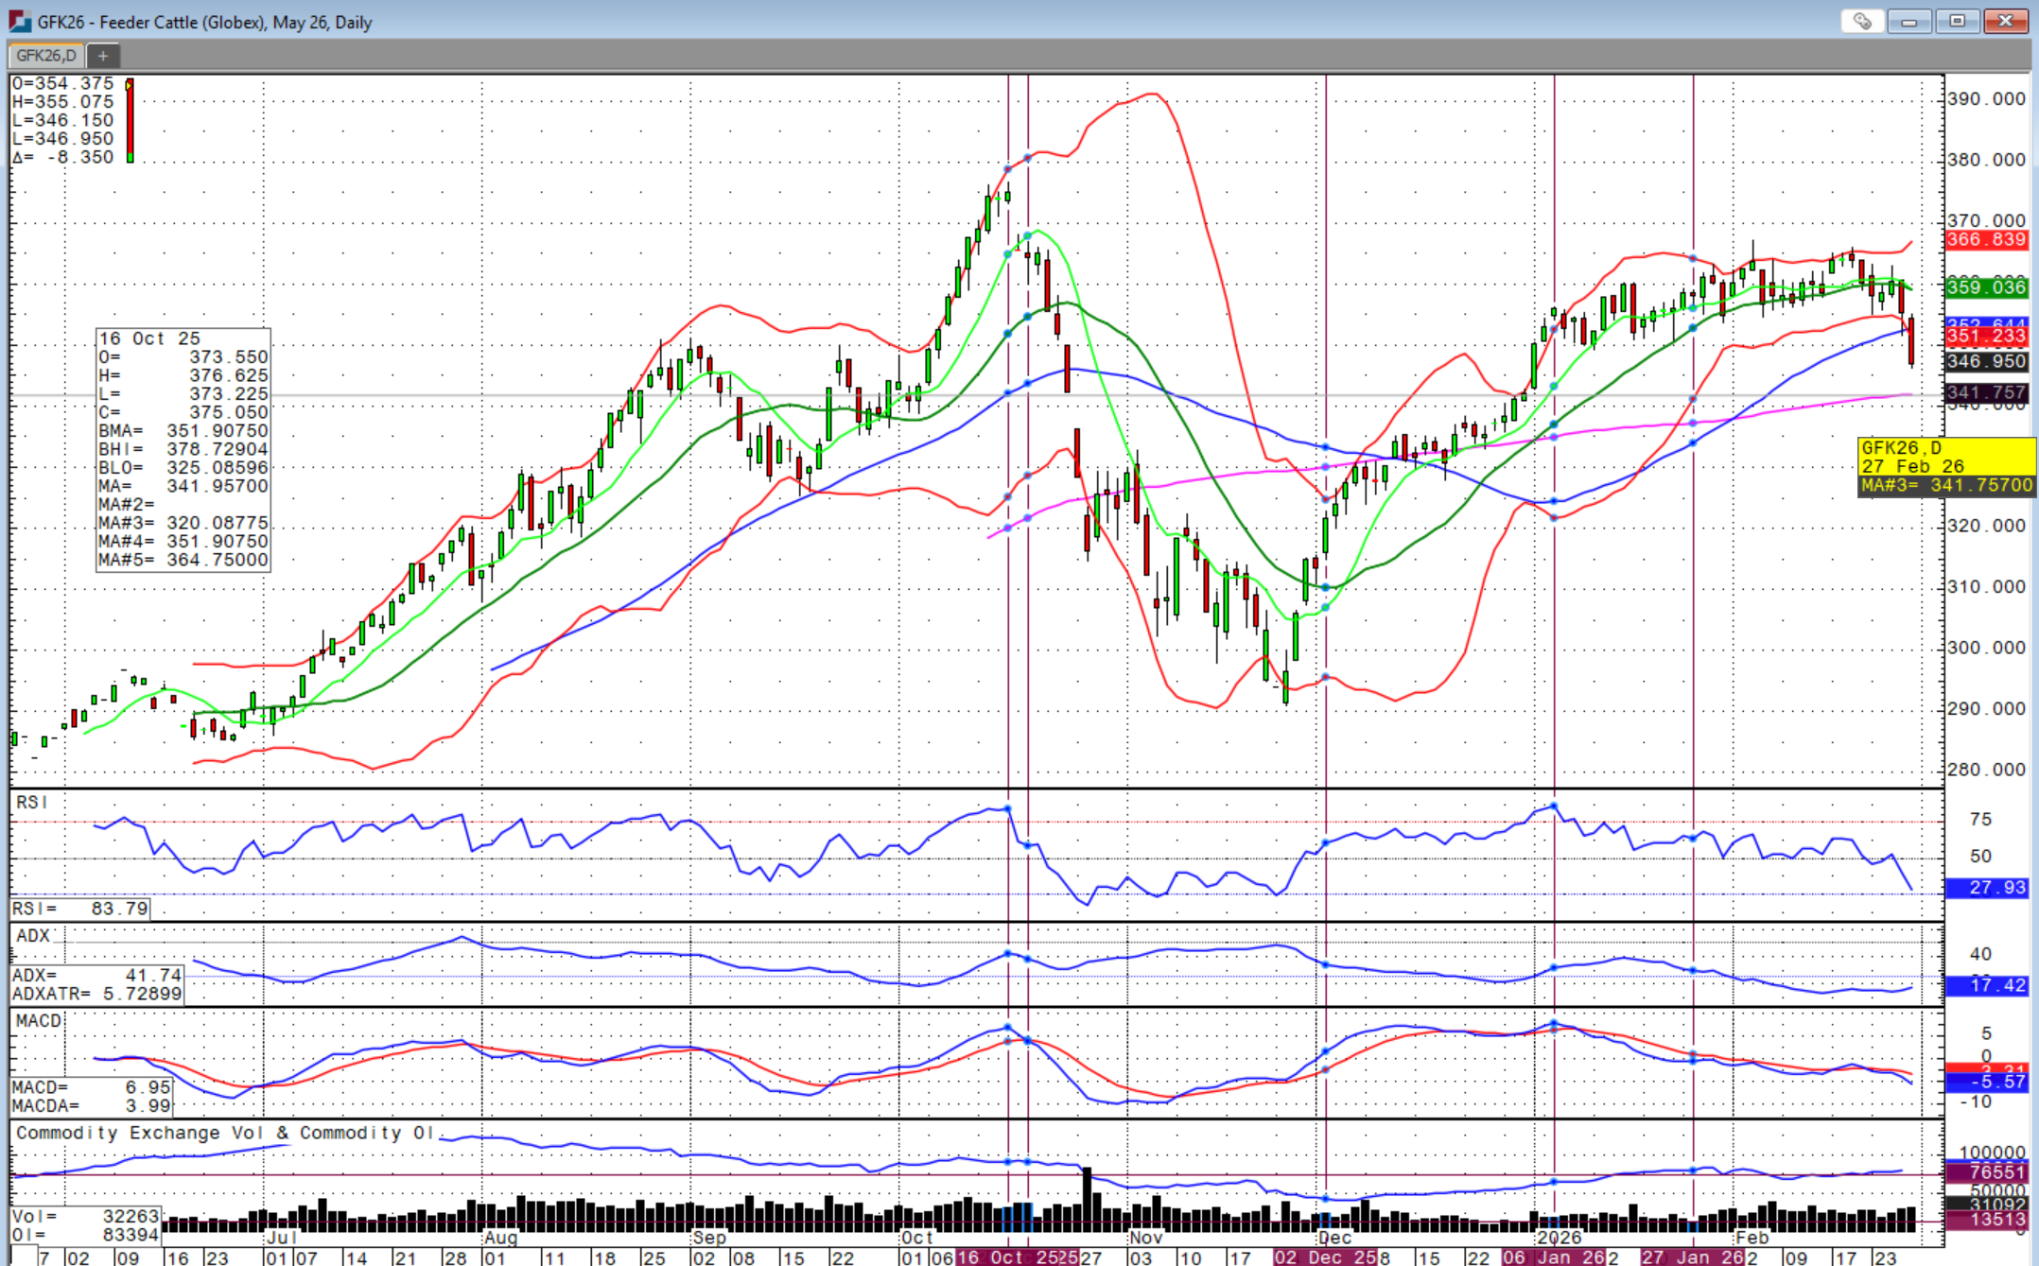
Task: Click the RSI study label
Action: (x=31, y=802)
